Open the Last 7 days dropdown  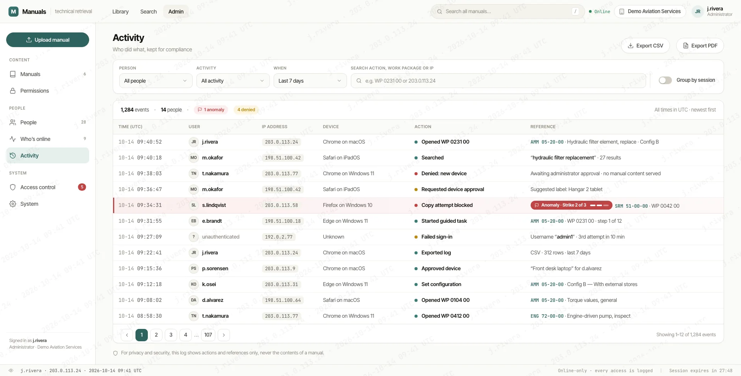[x=310, y=81]
